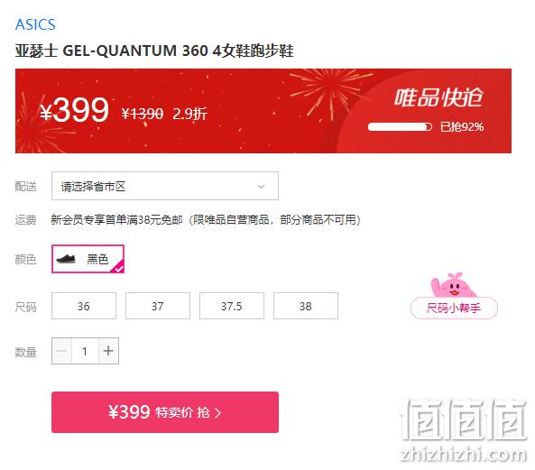Click the 唯品快抢 flash sale label
The height and width of the screenshot is (470, 535).
[438, 97]
